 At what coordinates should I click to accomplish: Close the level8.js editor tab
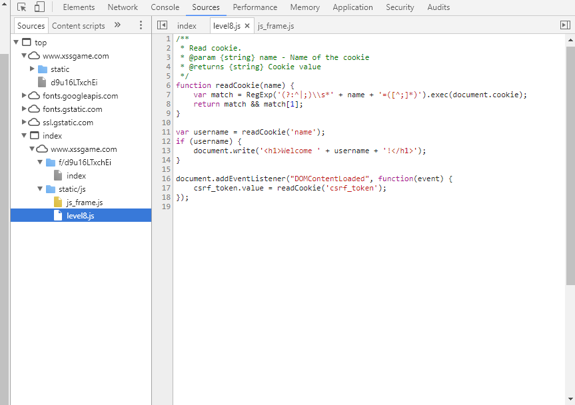[247, 26]
